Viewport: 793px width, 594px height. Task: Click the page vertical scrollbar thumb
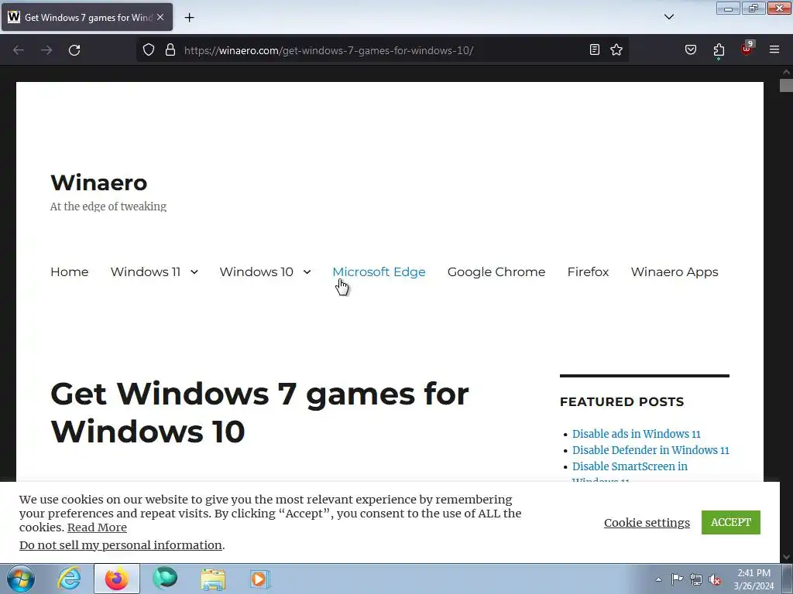click(786, 85)
